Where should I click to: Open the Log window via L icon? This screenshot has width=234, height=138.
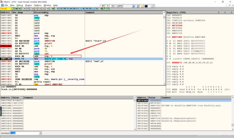[x=58, y=9]
